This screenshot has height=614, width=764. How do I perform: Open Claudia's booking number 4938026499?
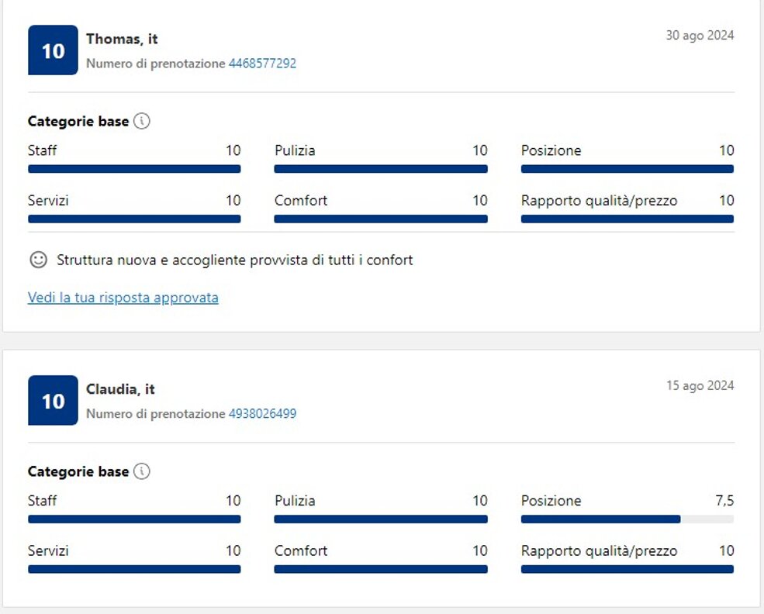[x=262, y=414]
